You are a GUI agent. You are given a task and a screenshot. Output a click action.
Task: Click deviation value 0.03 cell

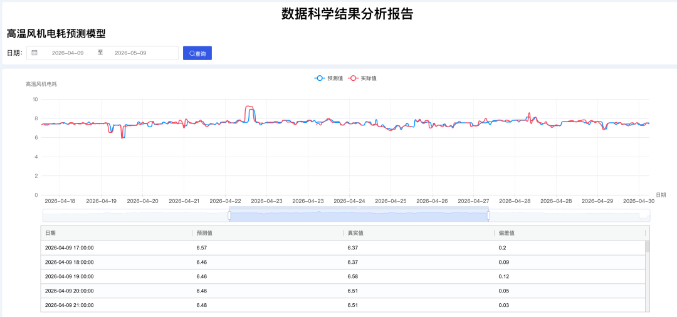[x=504, y=305]
